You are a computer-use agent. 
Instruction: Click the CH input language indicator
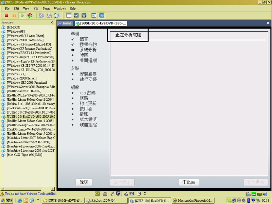[x=98, y=193]
